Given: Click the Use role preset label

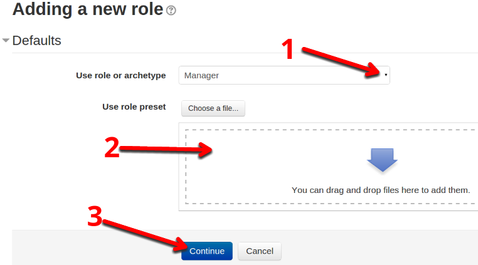Looking at the screenshot, I should (x=134, y=107).
